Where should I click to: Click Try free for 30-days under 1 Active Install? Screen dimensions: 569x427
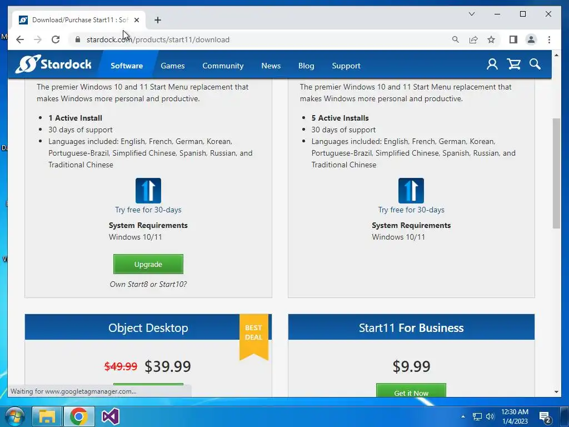[148, 210]
